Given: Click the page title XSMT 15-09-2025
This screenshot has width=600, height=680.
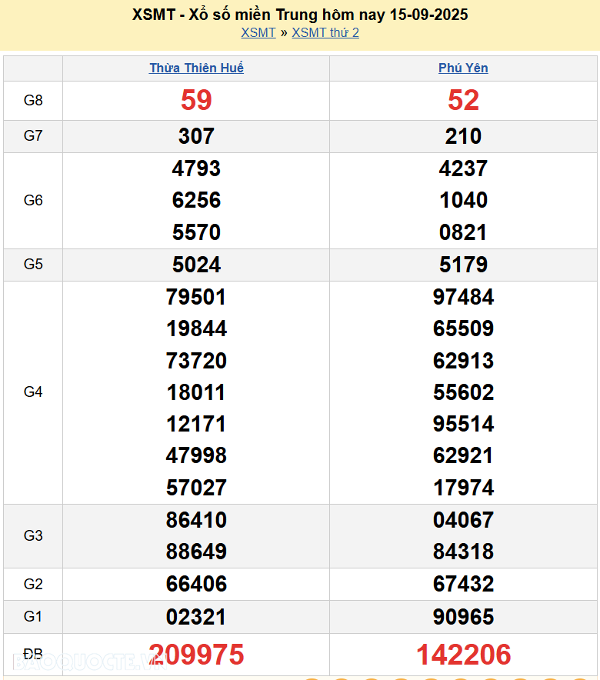Looking at the screenshot, I should [300, 15].
